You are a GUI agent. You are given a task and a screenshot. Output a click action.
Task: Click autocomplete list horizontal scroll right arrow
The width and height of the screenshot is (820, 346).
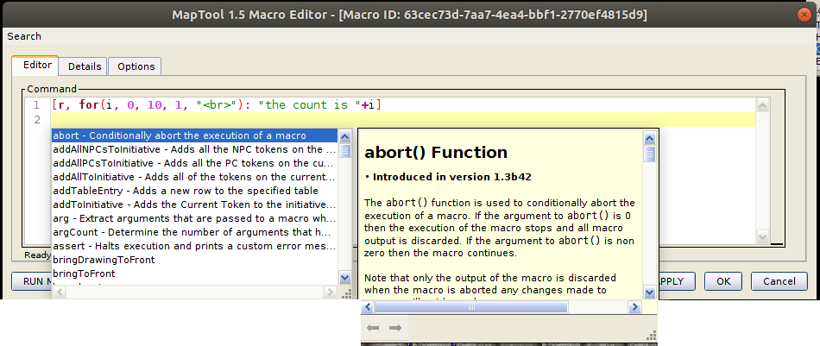[x=331, y=292]
